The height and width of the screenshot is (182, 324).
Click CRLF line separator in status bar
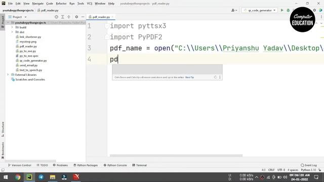[x=271, y=170]
